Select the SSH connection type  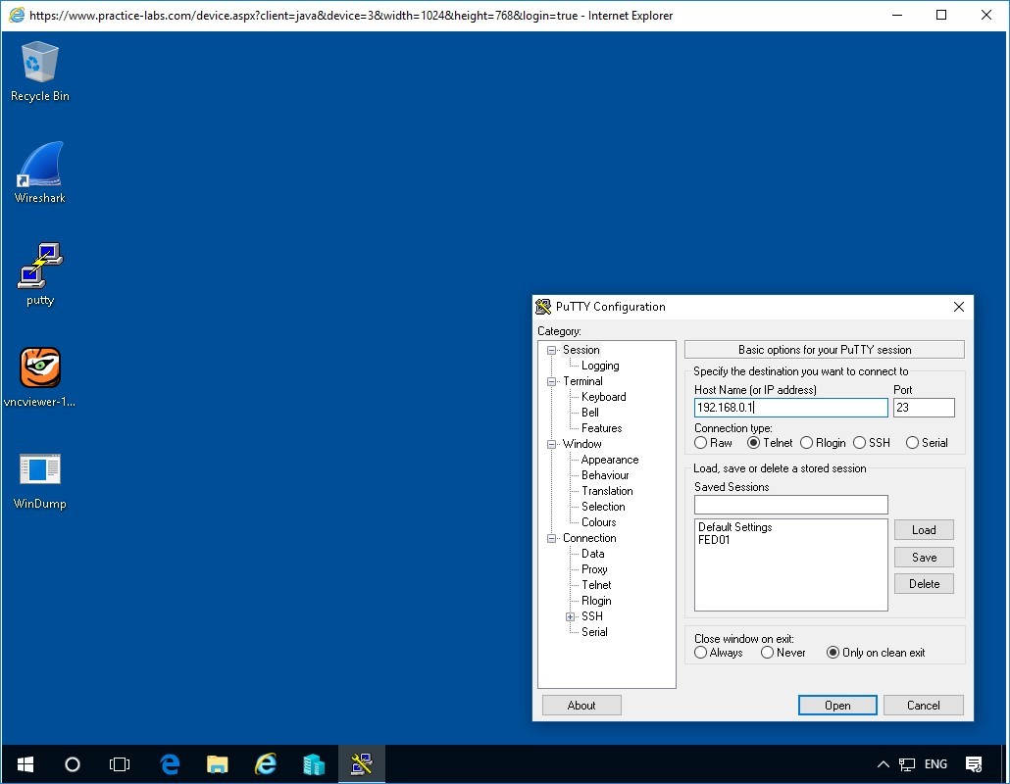[x=872, y=443]
